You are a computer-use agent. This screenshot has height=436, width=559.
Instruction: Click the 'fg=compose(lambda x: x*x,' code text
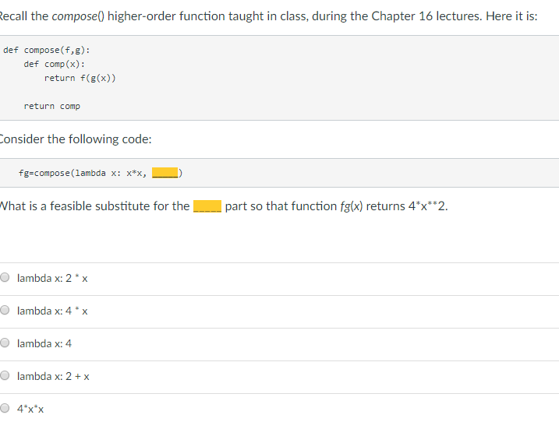83,173
